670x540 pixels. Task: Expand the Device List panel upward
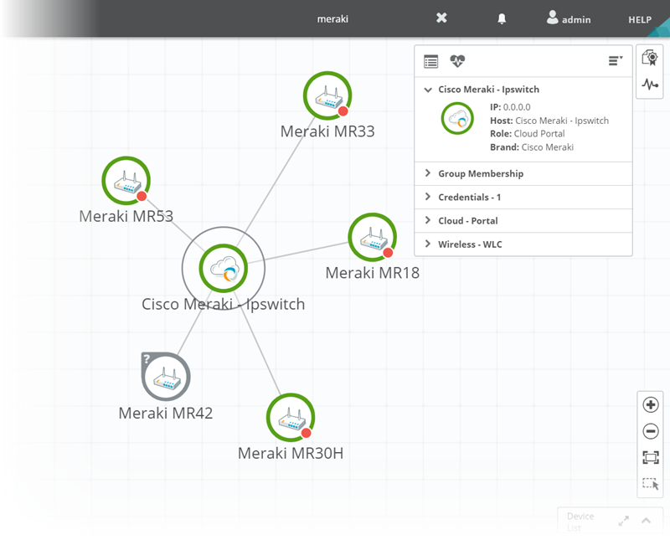pos(646,520)
